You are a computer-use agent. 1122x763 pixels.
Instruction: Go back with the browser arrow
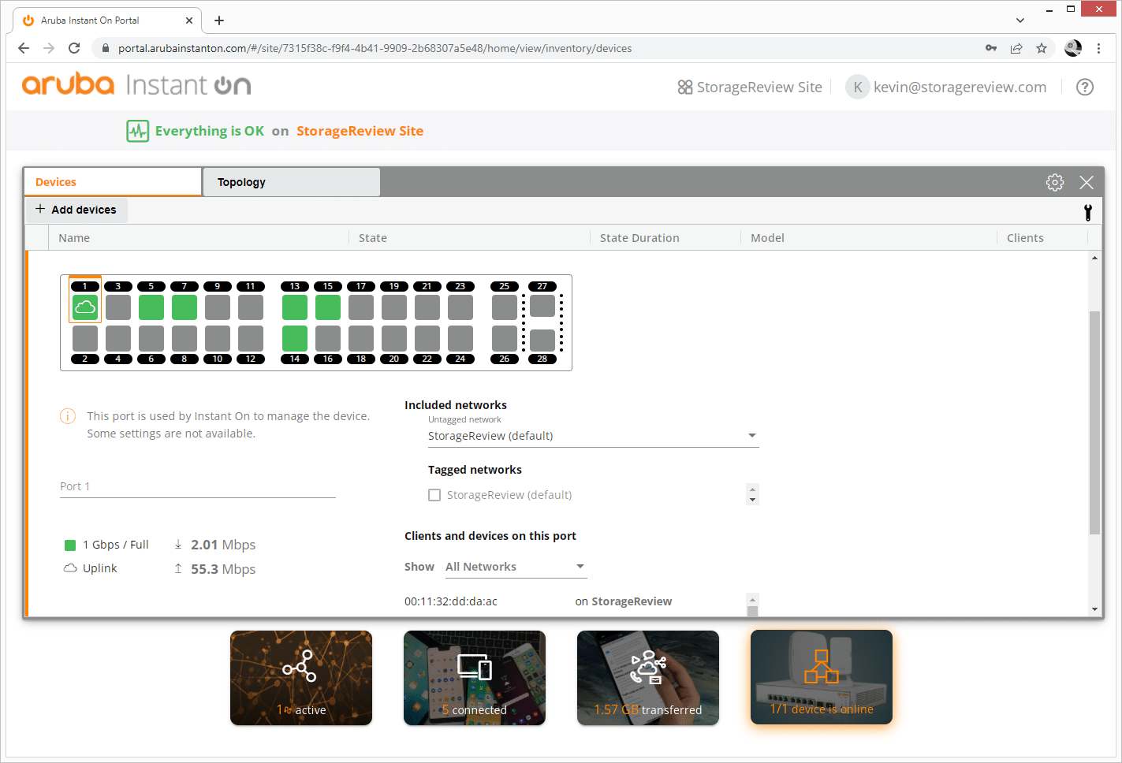[x=24, y=48]
